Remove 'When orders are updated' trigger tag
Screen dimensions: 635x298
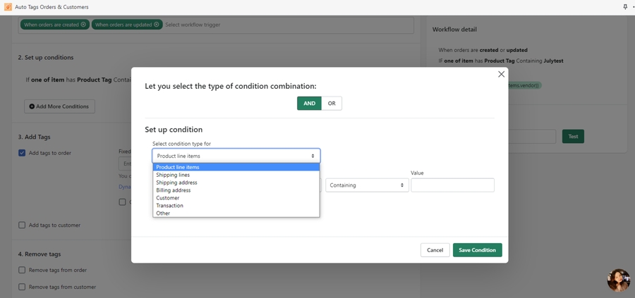[157, 25]
